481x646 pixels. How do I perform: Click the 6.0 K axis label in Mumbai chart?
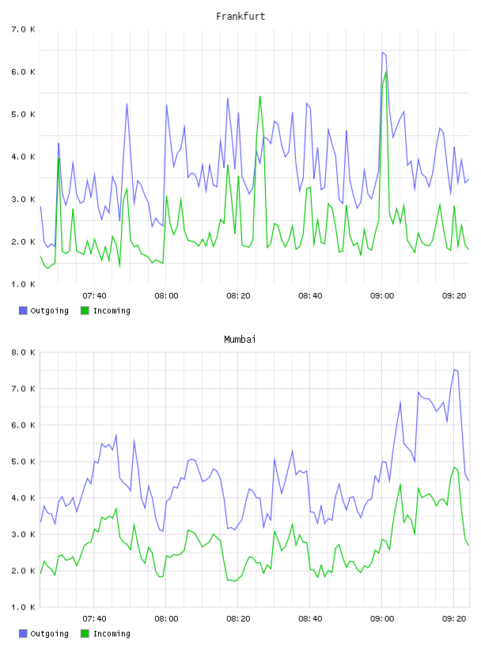pos(23,425)
